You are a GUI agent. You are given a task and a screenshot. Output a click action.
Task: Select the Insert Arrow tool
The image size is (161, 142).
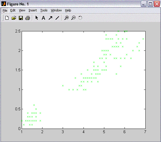50,18
